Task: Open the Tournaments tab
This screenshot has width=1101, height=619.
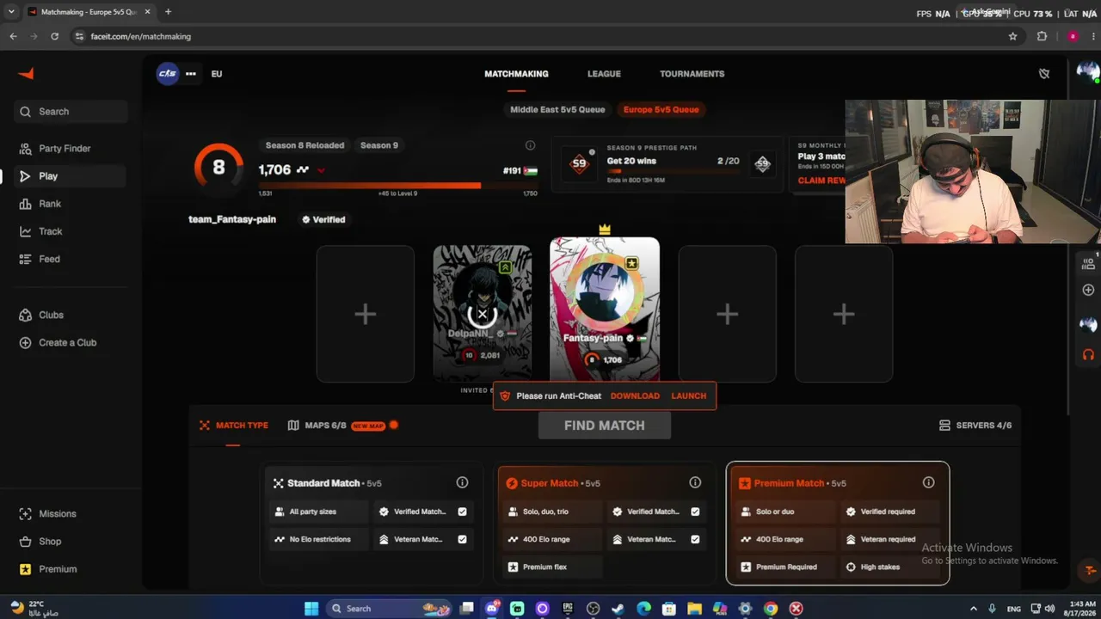Action: (692, 74)
